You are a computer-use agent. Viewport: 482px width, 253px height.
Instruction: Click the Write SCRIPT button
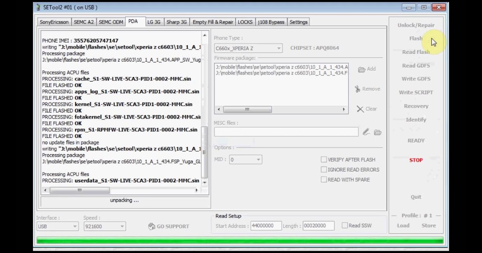[x=416, y=92]
